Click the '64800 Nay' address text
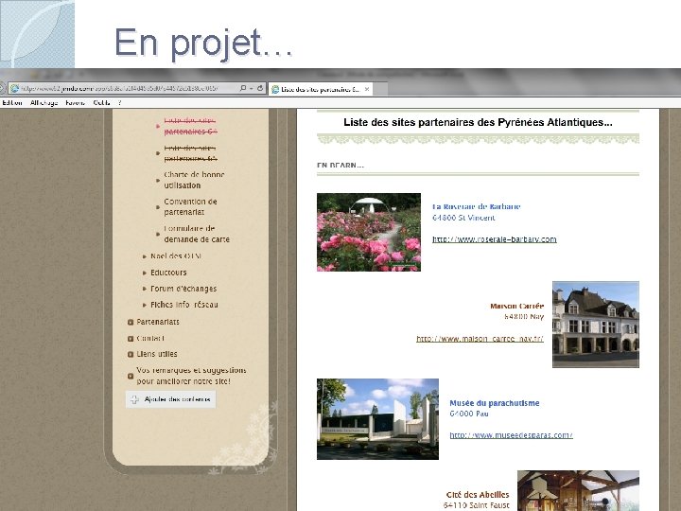 [x=524, y=317]
